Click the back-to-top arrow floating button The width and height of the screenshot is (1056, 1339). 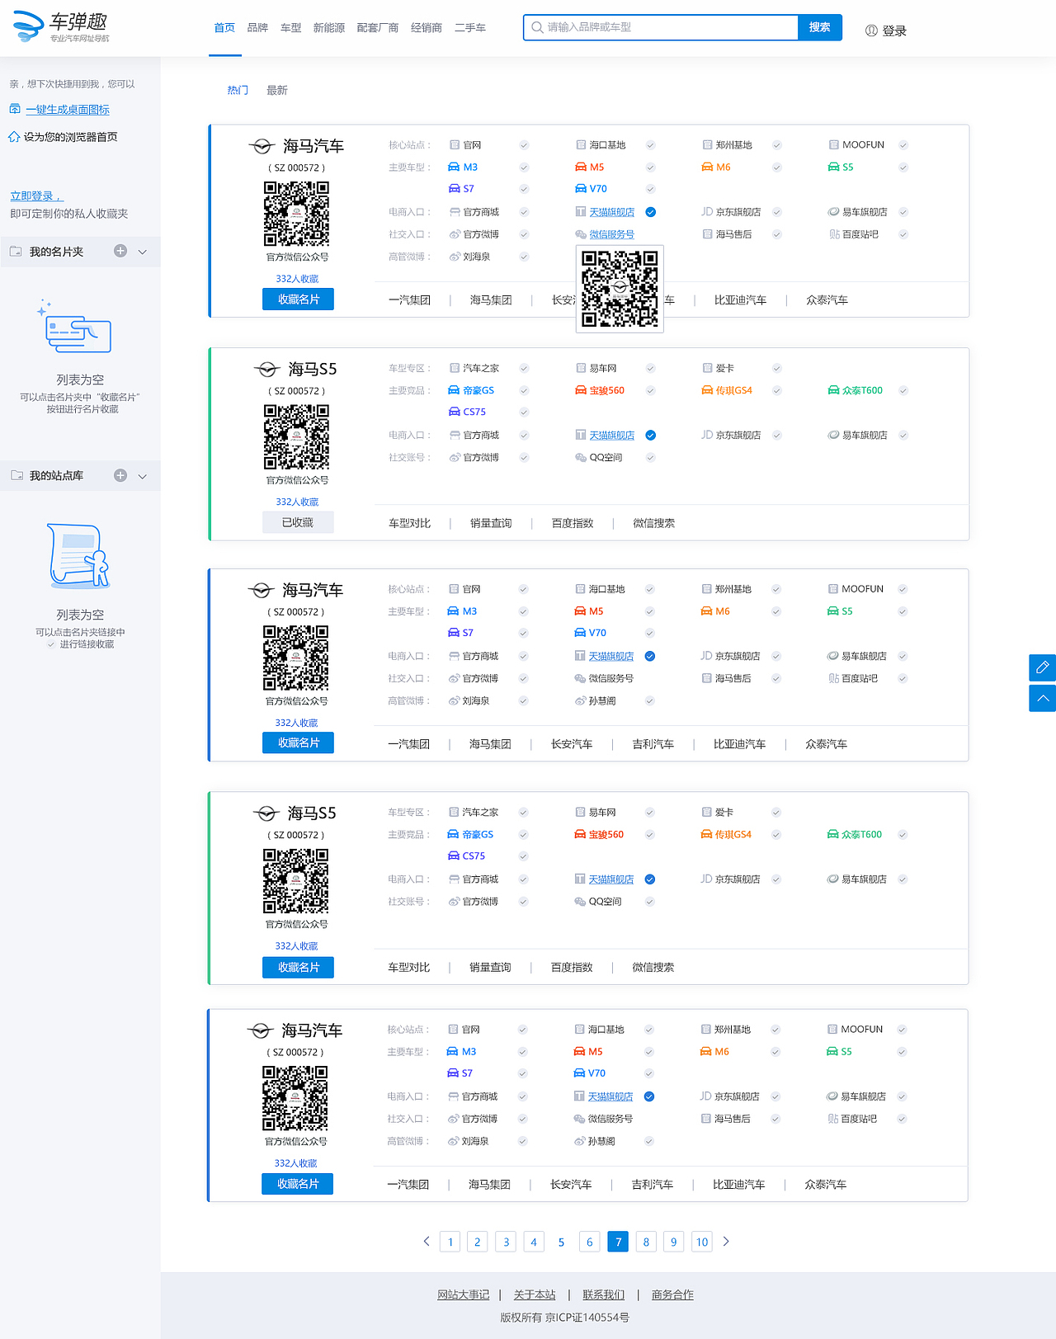1043,698
